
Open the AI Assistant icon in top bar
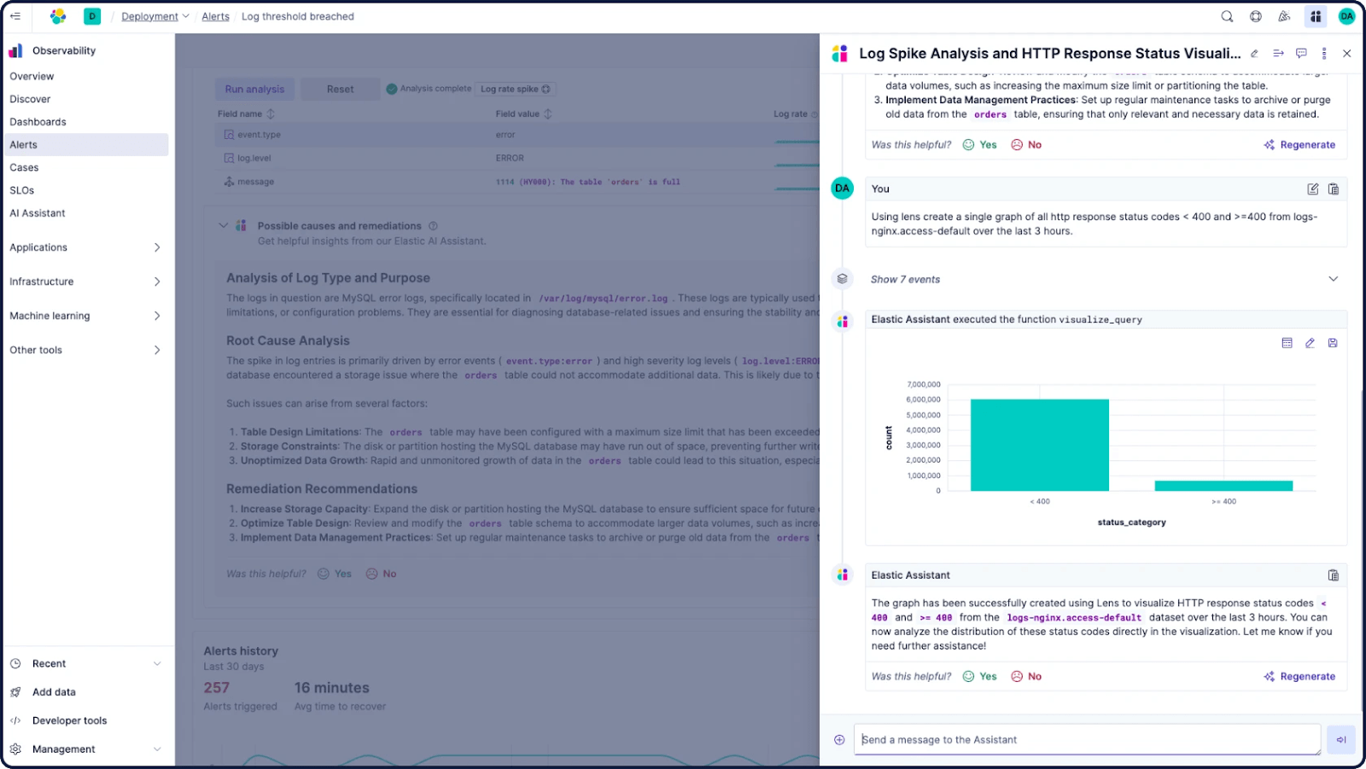tap(1316, 16)
